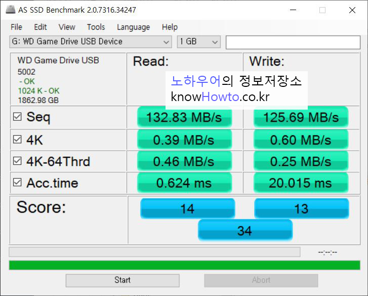This screenshot has width=368, height=296.
Task: Click the Start button
Action: [122, 280]
